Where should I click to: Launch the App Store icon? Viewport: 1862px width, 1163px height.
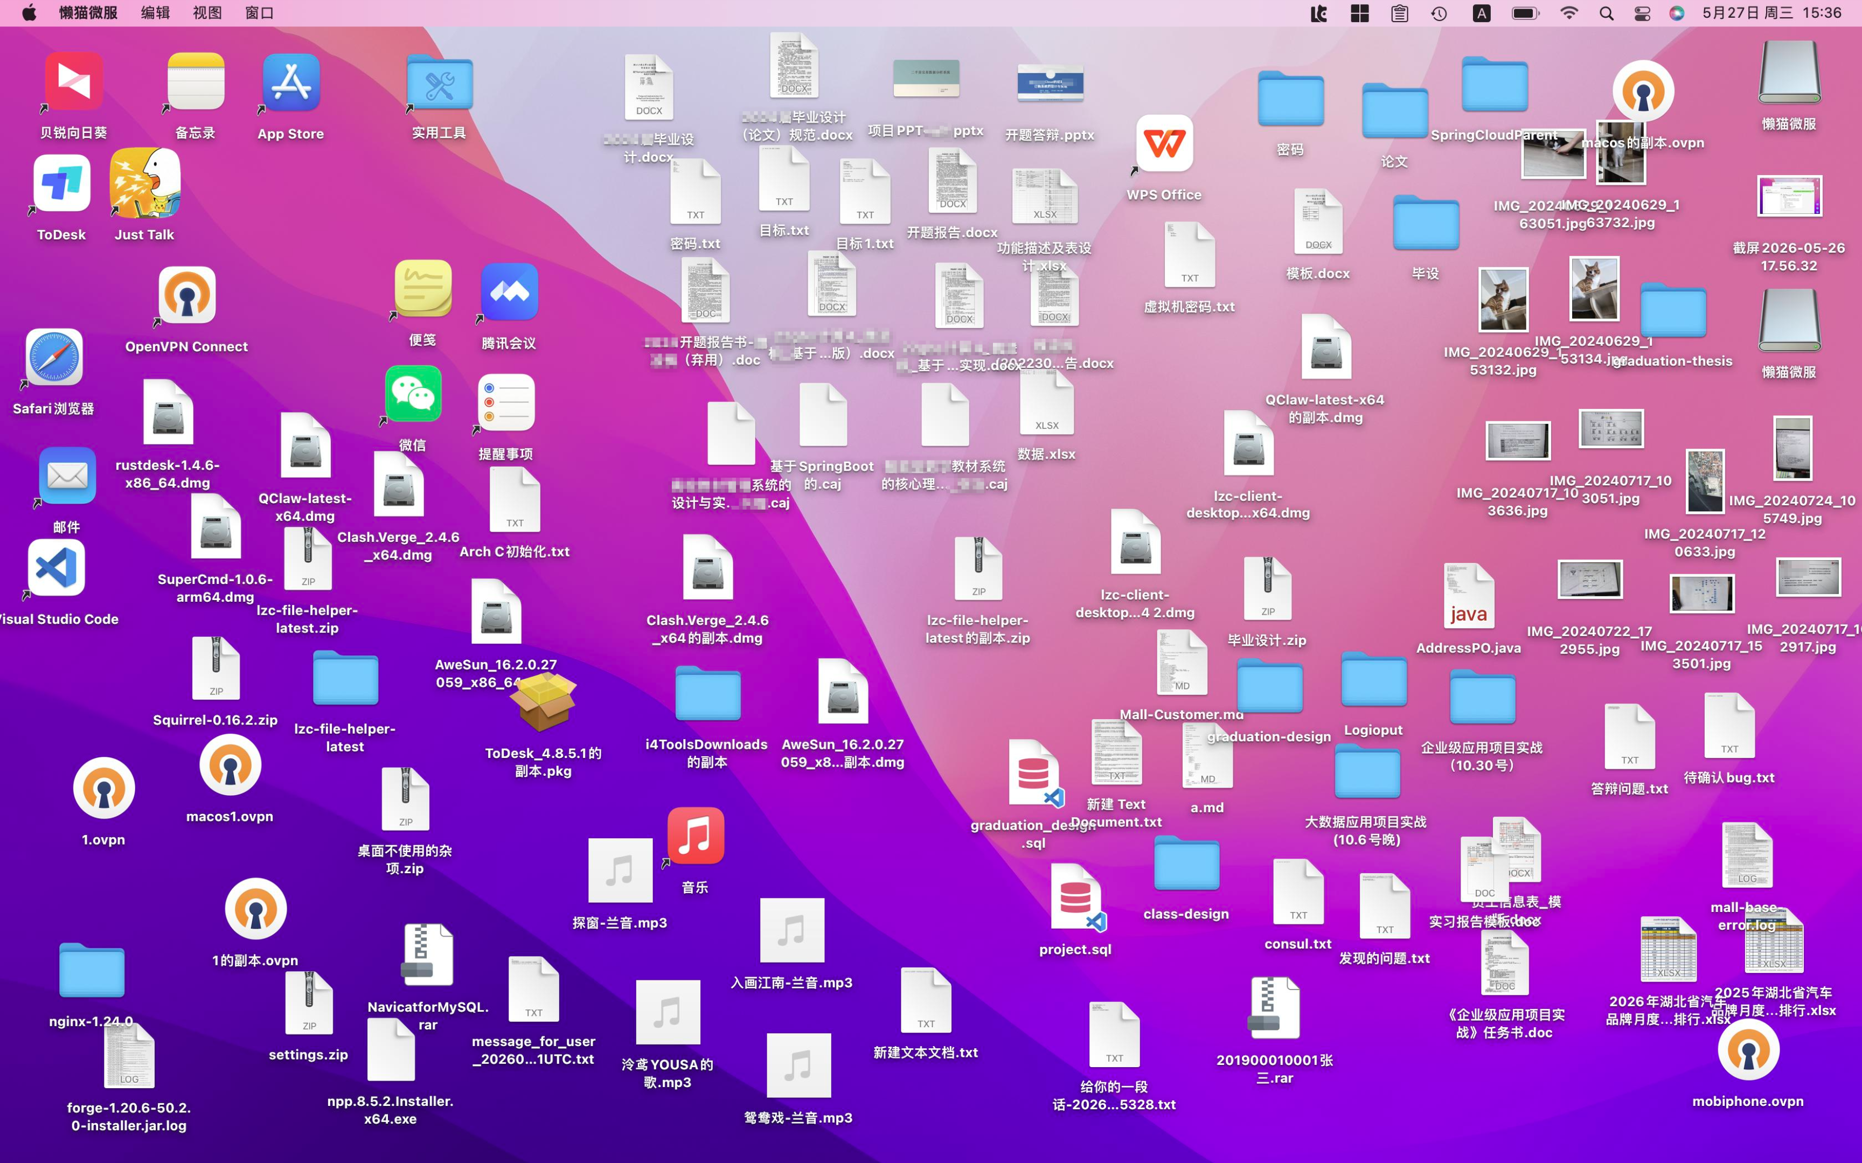tap(291, 82)
